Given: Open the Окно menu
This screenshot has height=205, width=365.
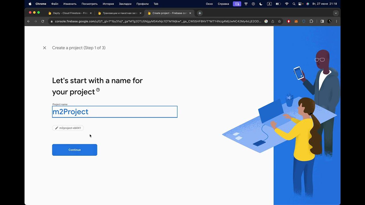Looking at the screenshot, I should point(209,4).
